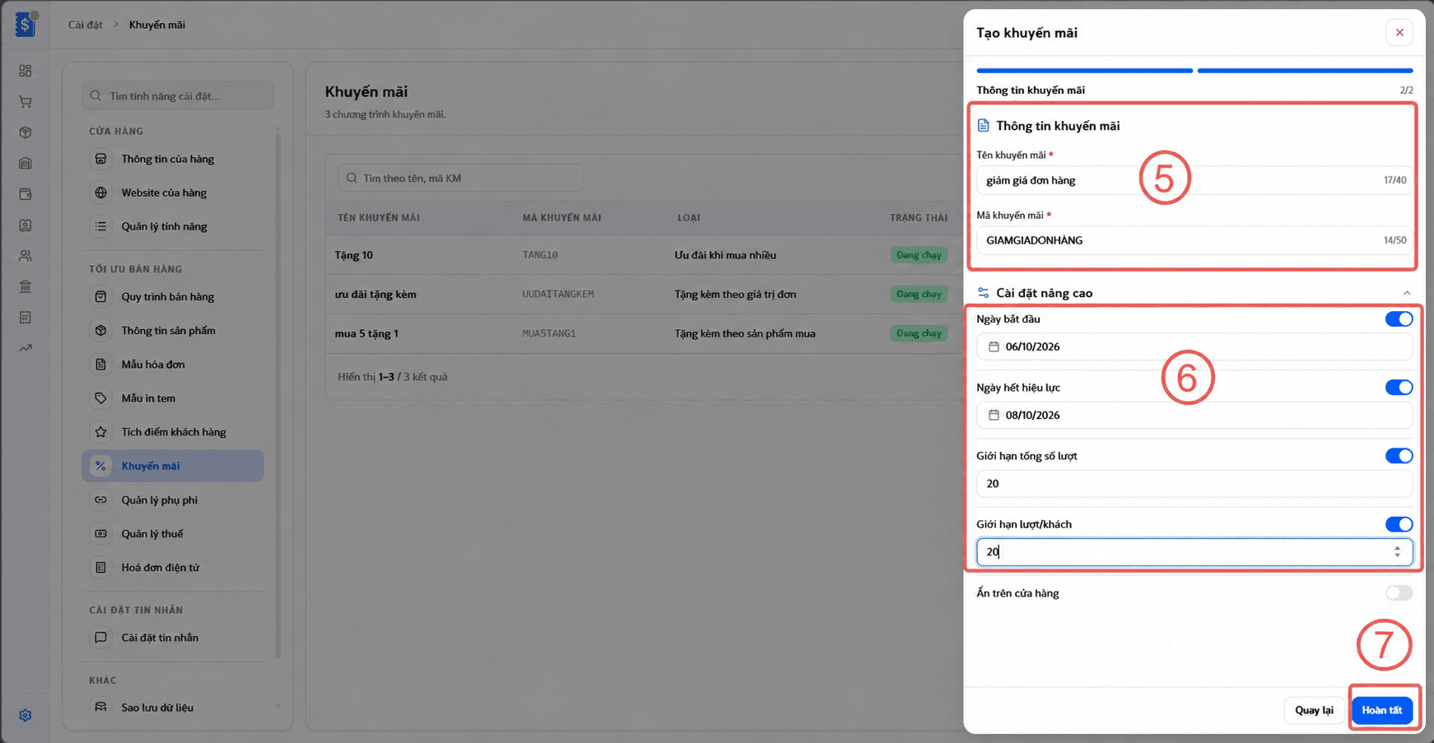This screenshot has width=1434, height=743.
Task: Click the wallet icon in left rail
Action: click(x=26, y=194)
